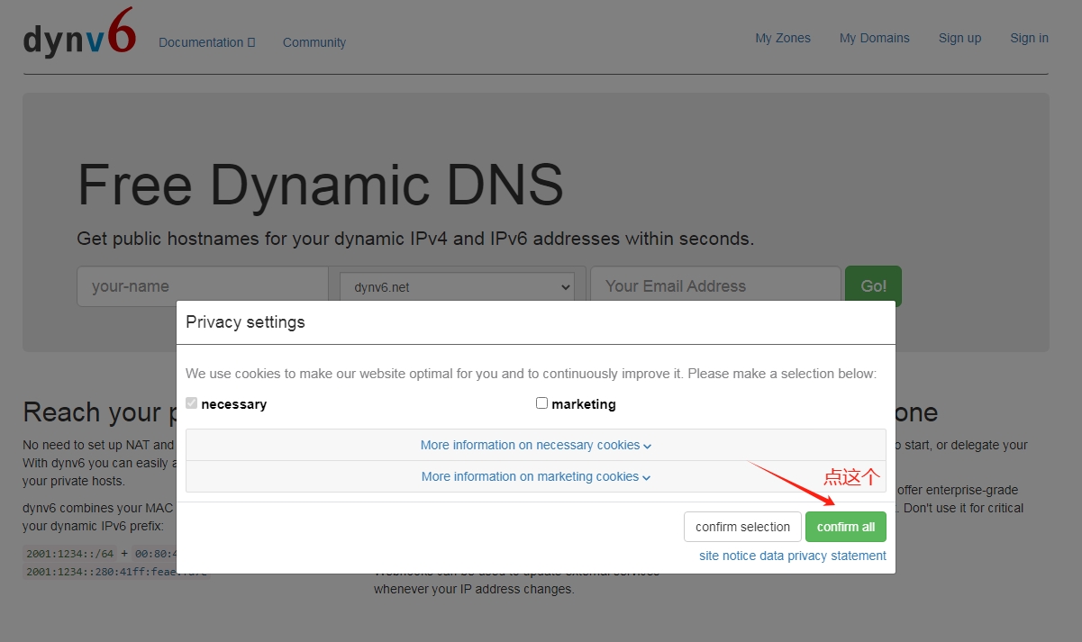Viewport: 1082px width, 642px height.
Task: Click the green confirm all button
Action: pos(845,527)
